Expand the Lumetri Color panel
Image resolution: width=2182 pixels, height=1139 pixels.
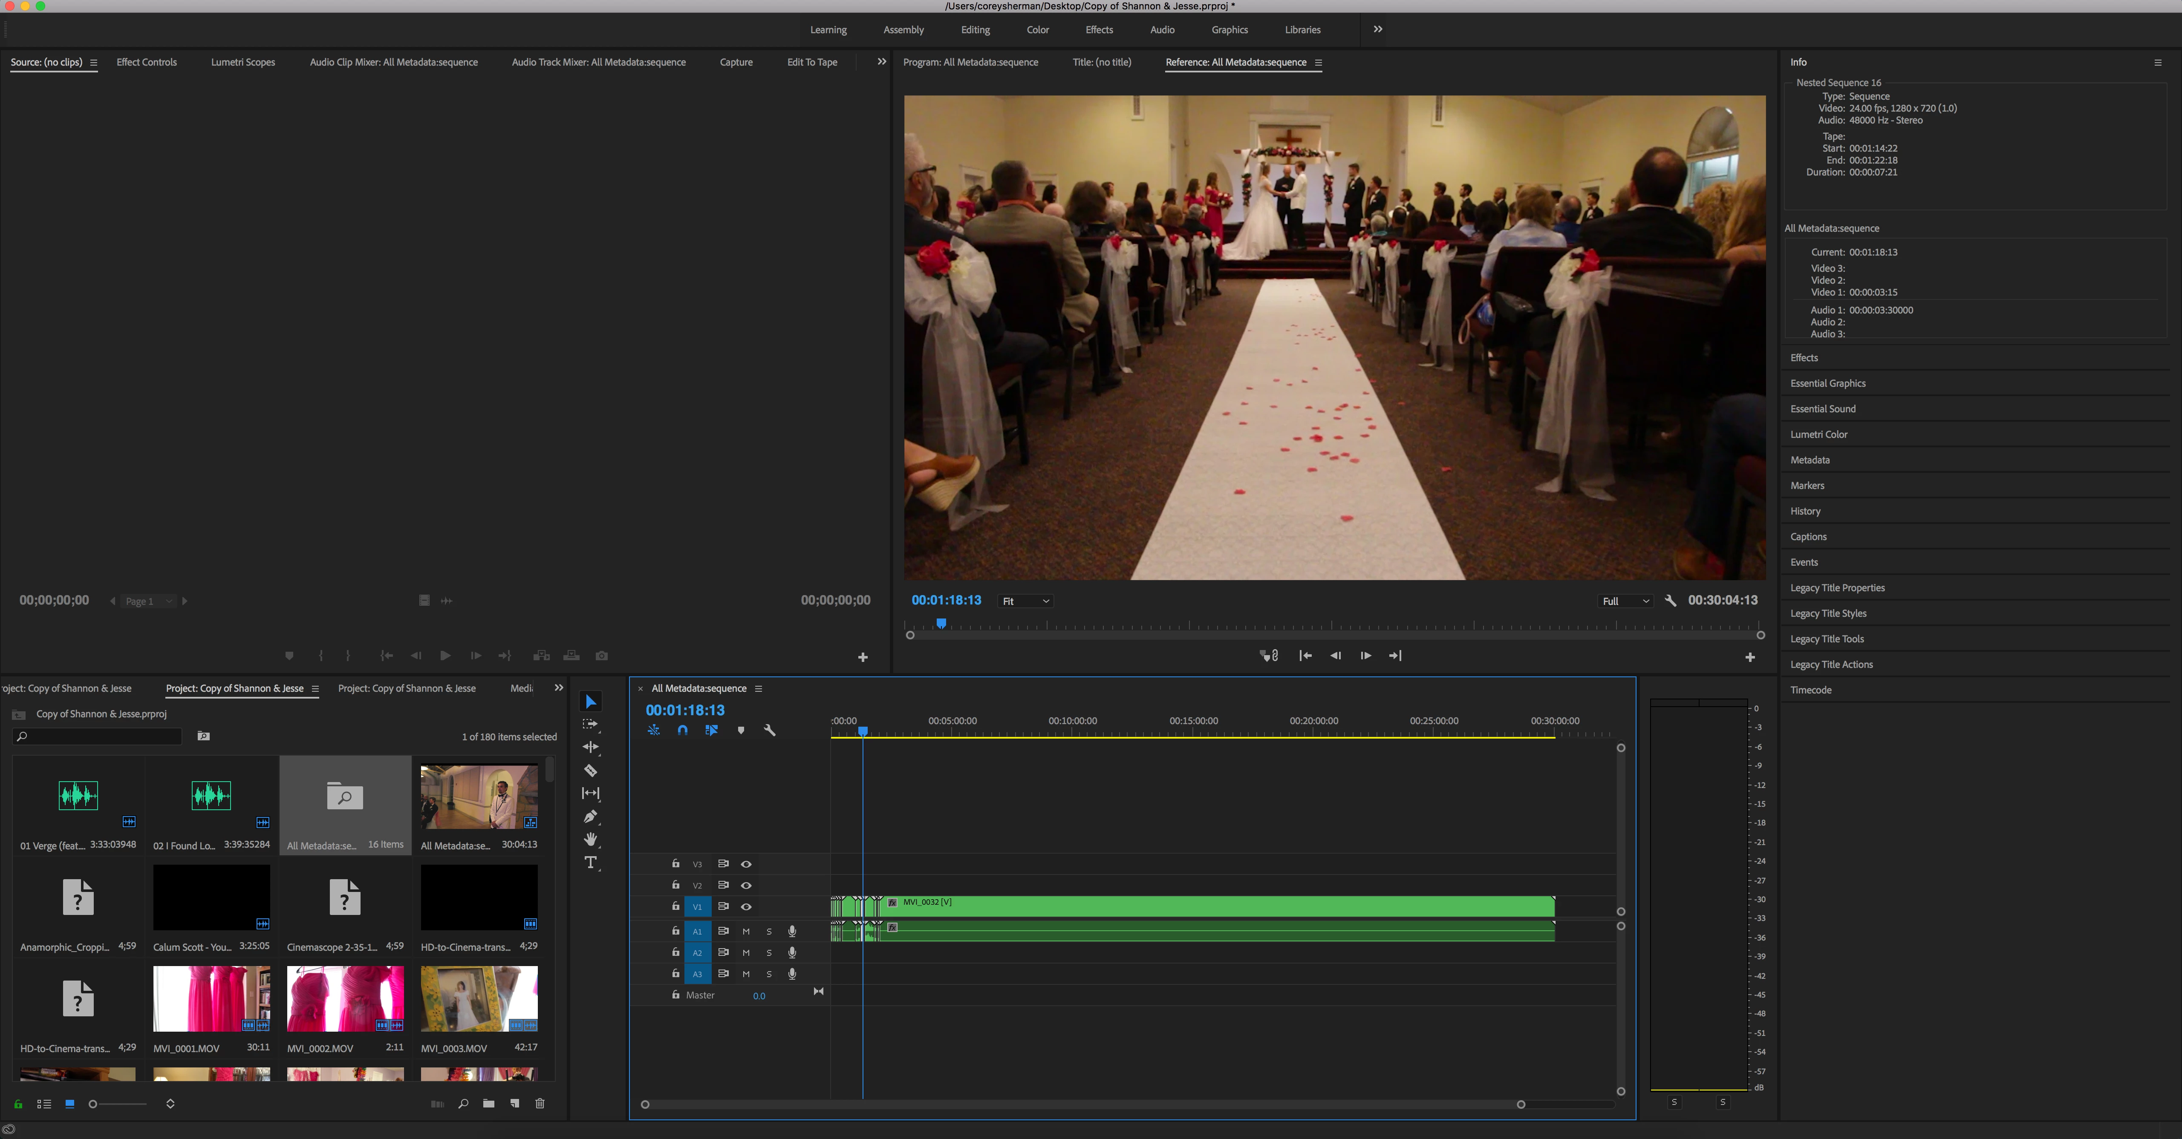point(1818,434)
